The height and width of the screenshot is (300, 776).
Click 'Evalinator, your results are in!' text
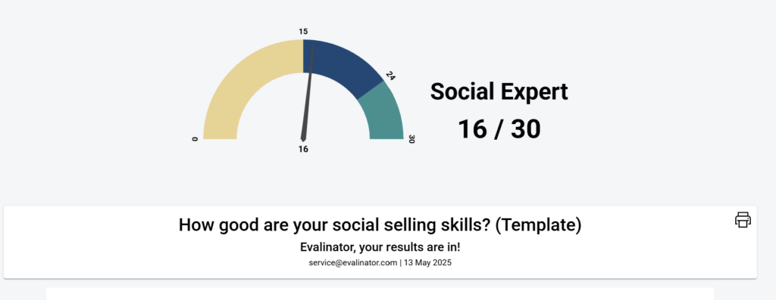380,246
